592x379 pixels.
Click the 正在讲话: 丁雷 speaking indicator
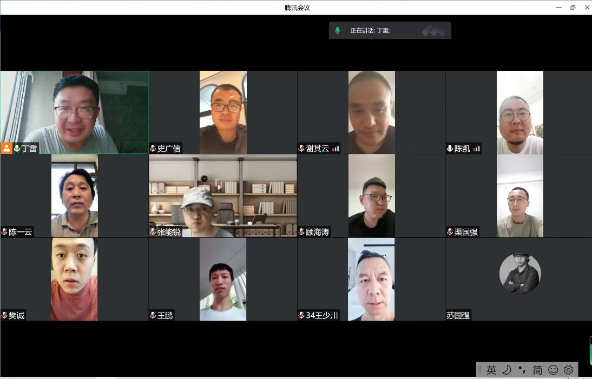[370, 30]
